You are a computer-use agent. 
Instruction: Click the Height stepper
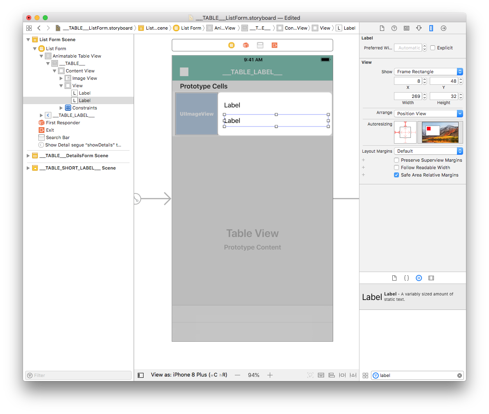tap(461, 96)
